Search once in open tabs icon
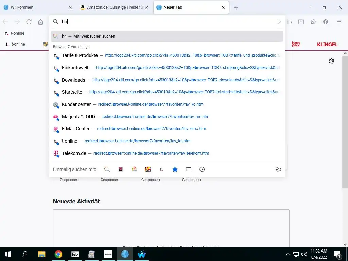This screenshot has height=261, width=348. [188, 169]
